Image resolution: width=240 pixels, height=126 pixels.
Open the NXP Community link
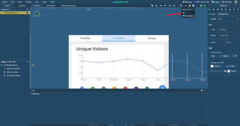[x=202, y=2]
